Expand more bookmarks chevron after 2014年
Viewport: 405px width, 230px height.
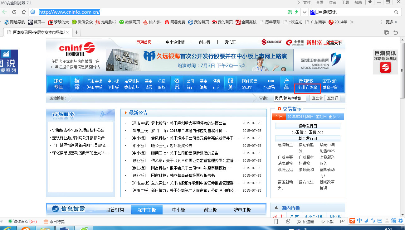click(352, 22)
